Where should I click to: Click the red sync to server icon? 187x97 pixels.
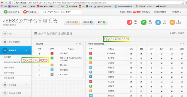pos(25,12)
